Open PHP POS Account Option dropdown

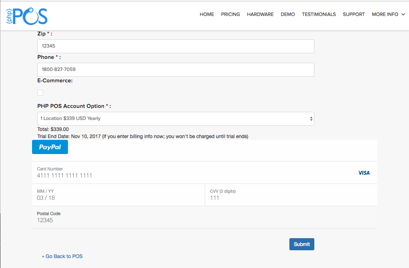(x=175, y=119)
